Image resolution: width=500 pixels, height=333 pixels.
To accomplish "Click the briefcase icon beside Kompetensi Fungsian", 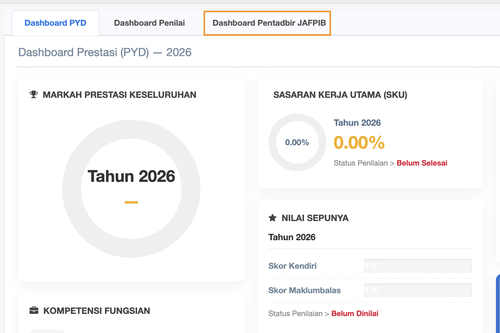I will tap(34, 310).
